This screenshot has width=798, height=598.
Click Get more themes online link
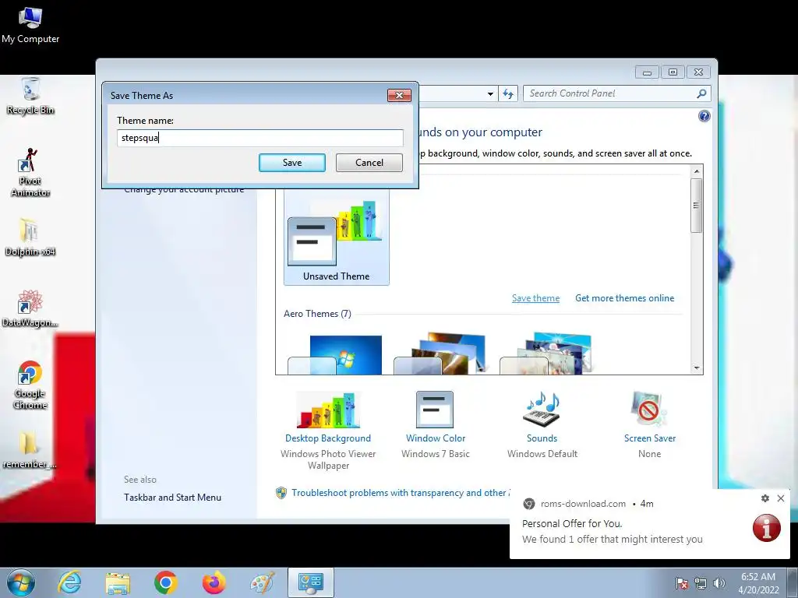pyautogui.click(x=624, y=298)
